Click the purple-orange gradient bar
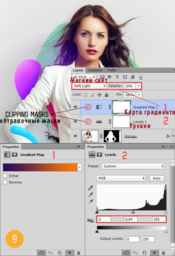This screenshot has height=256, width=175. pyautogui.click(x=40, y=167)
